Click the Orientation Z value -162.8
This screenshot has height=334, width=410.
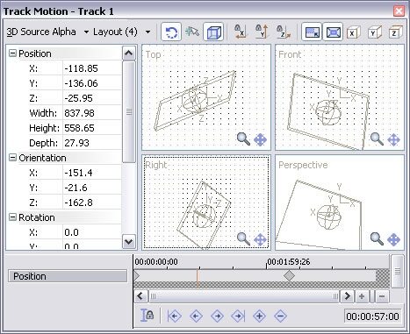92,203
